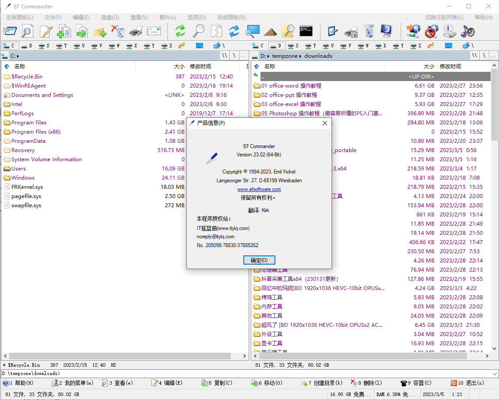Open the 查看(V) menu

pos(139,18)
